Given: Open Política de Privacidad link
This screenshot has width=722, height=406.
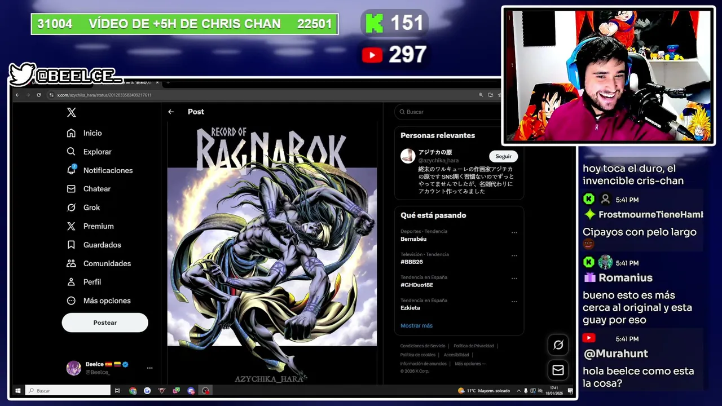Looking at the screenshot, I should click(x=474, y=346).
